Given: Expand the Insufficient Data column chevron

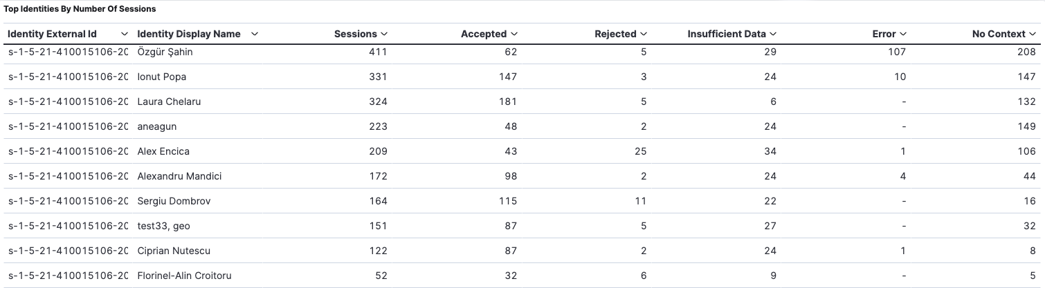Looking at the screenshot, I should 773,34.
